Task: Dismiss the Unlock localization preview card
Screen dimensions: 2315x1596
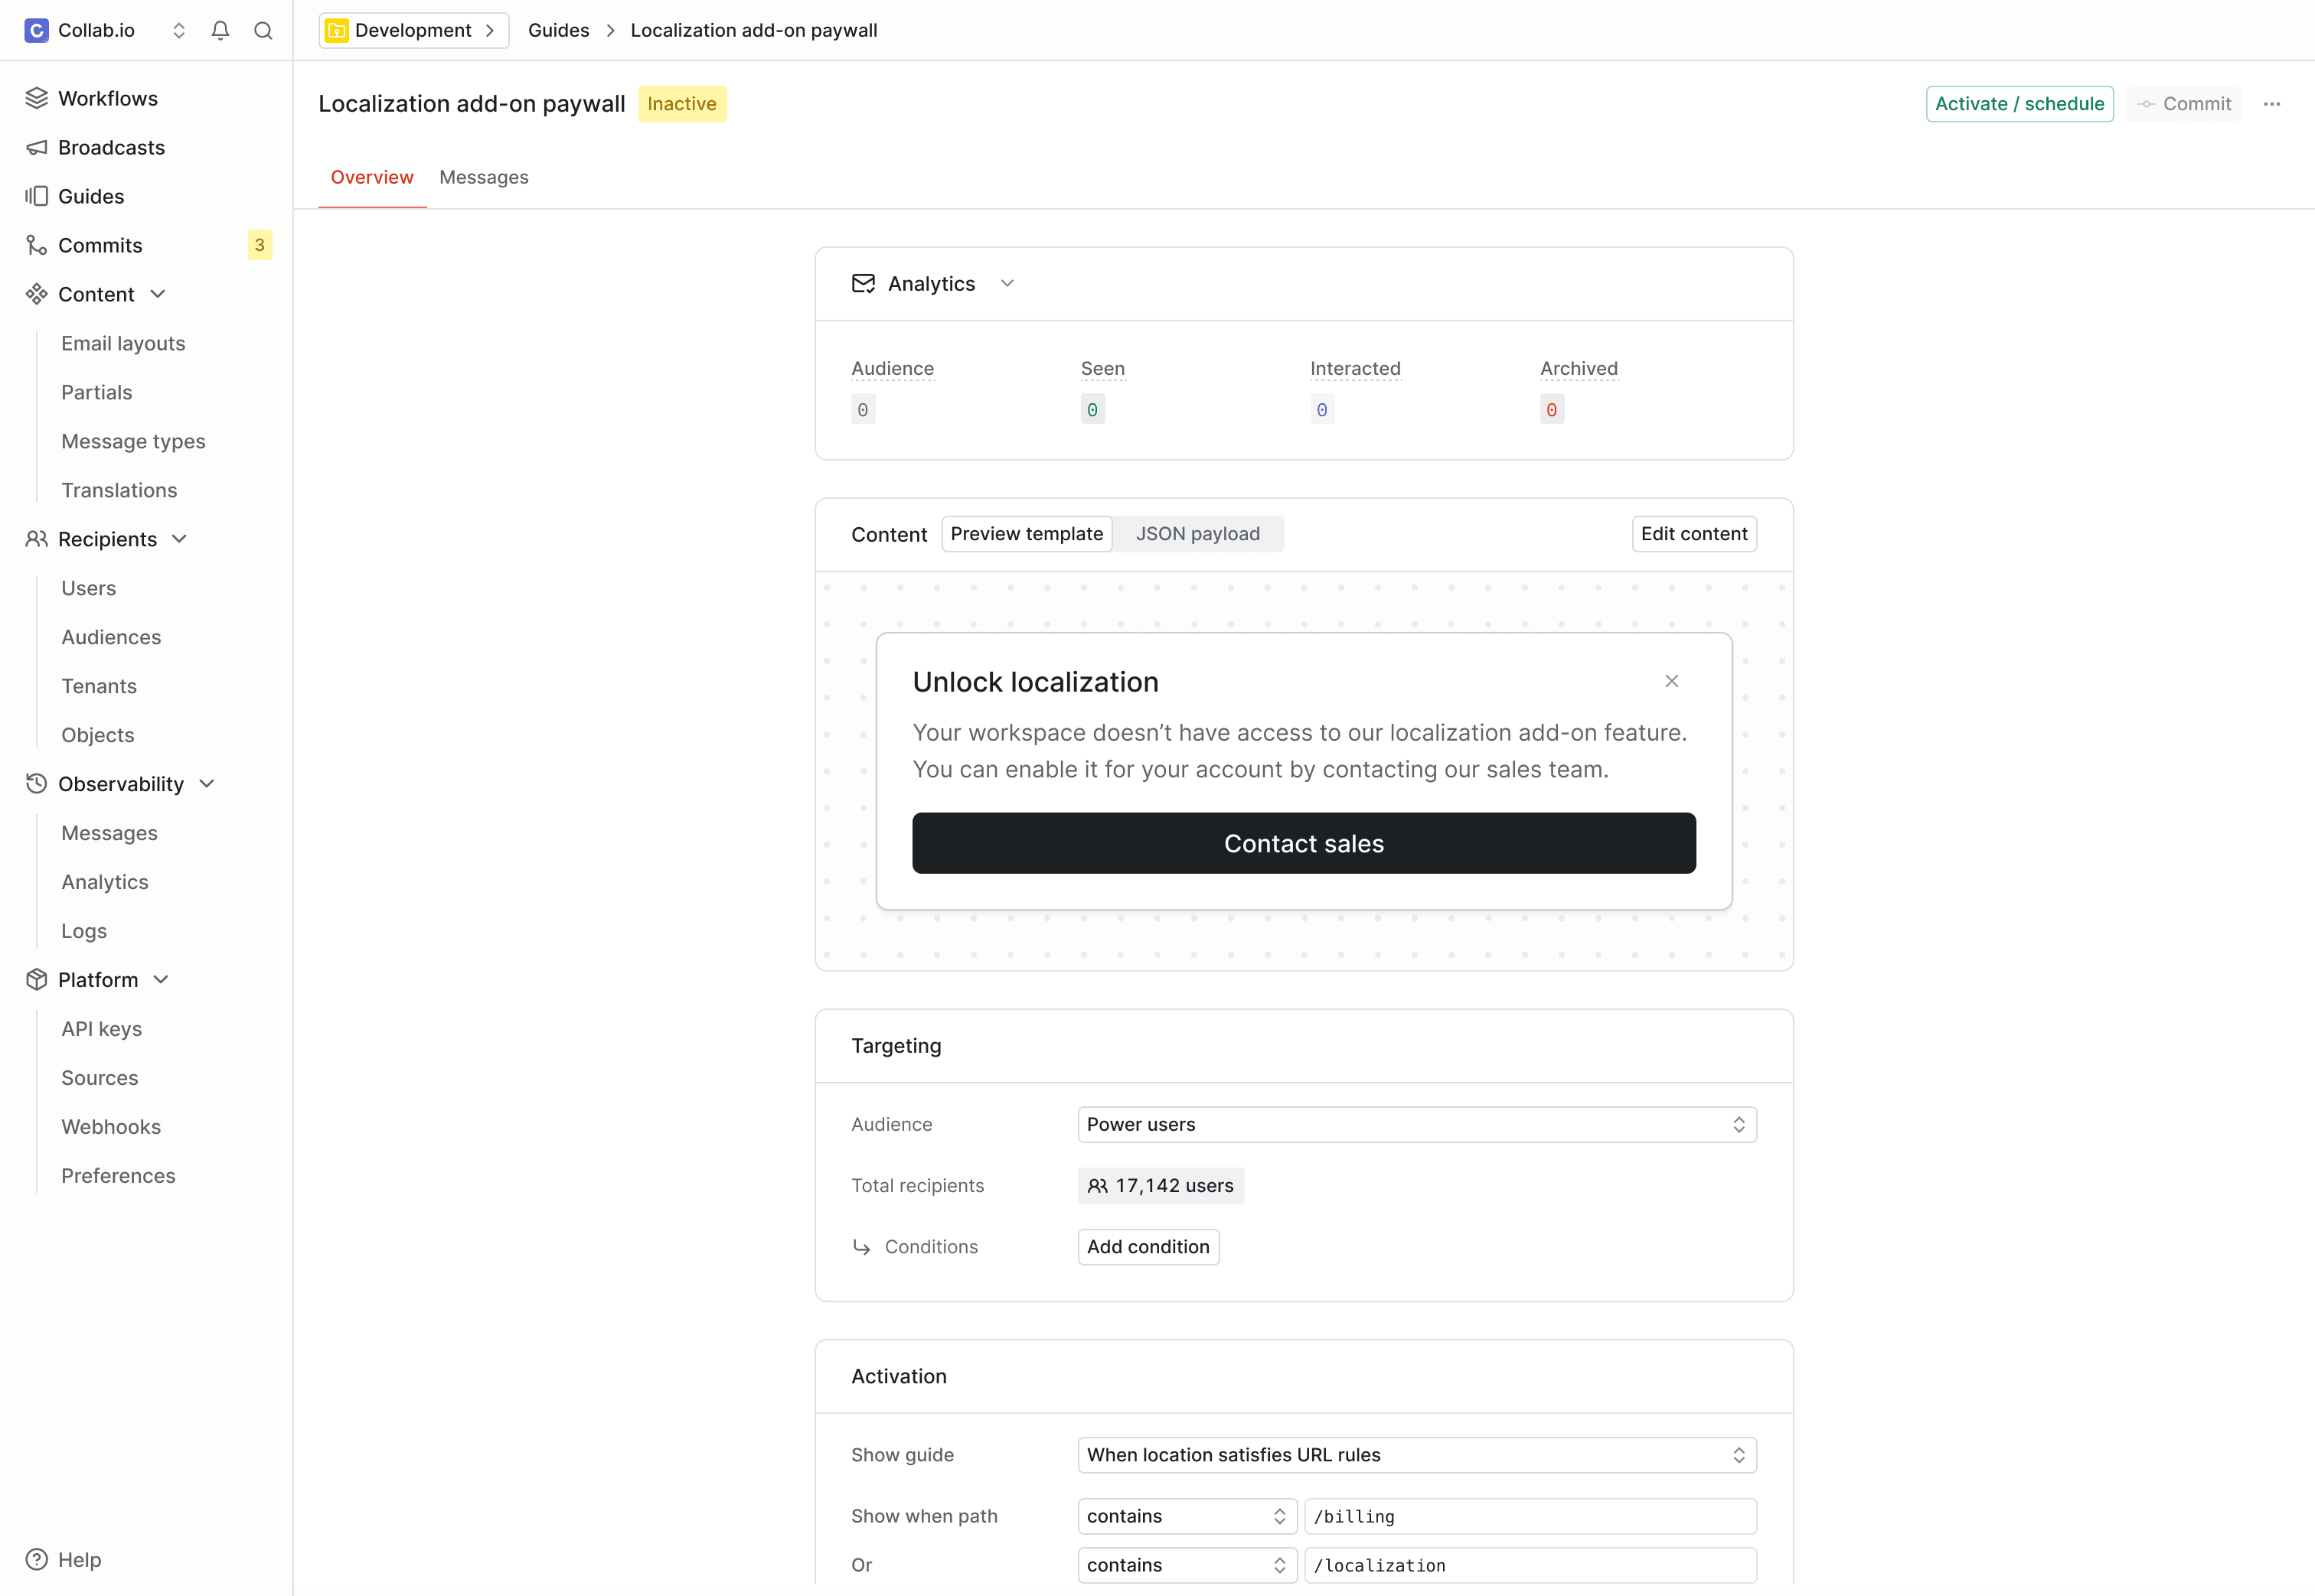Action: 1672,681
